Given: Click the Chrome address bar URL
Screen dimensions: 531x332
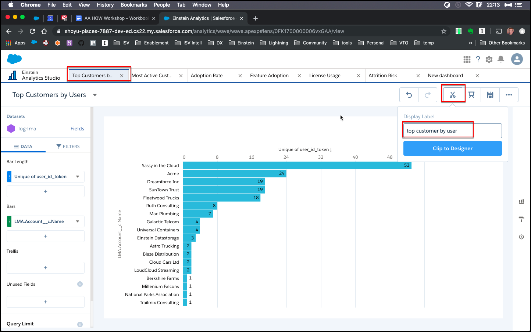Looking at the screenshot, I should pos(204,31).
